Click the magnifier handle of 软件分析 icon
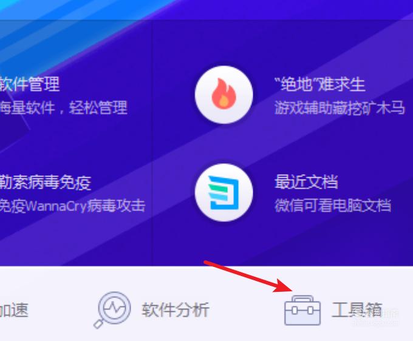413x341 pixels. [x=98, y=323]
